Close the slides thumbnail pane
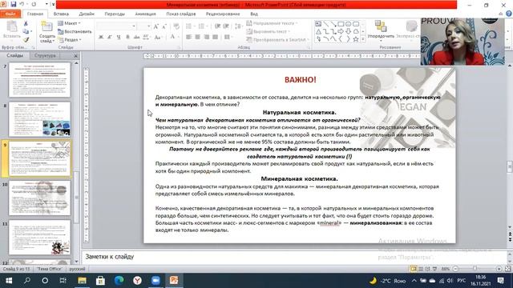The height and width of the screenshot is (288, 513). [75, 56]
